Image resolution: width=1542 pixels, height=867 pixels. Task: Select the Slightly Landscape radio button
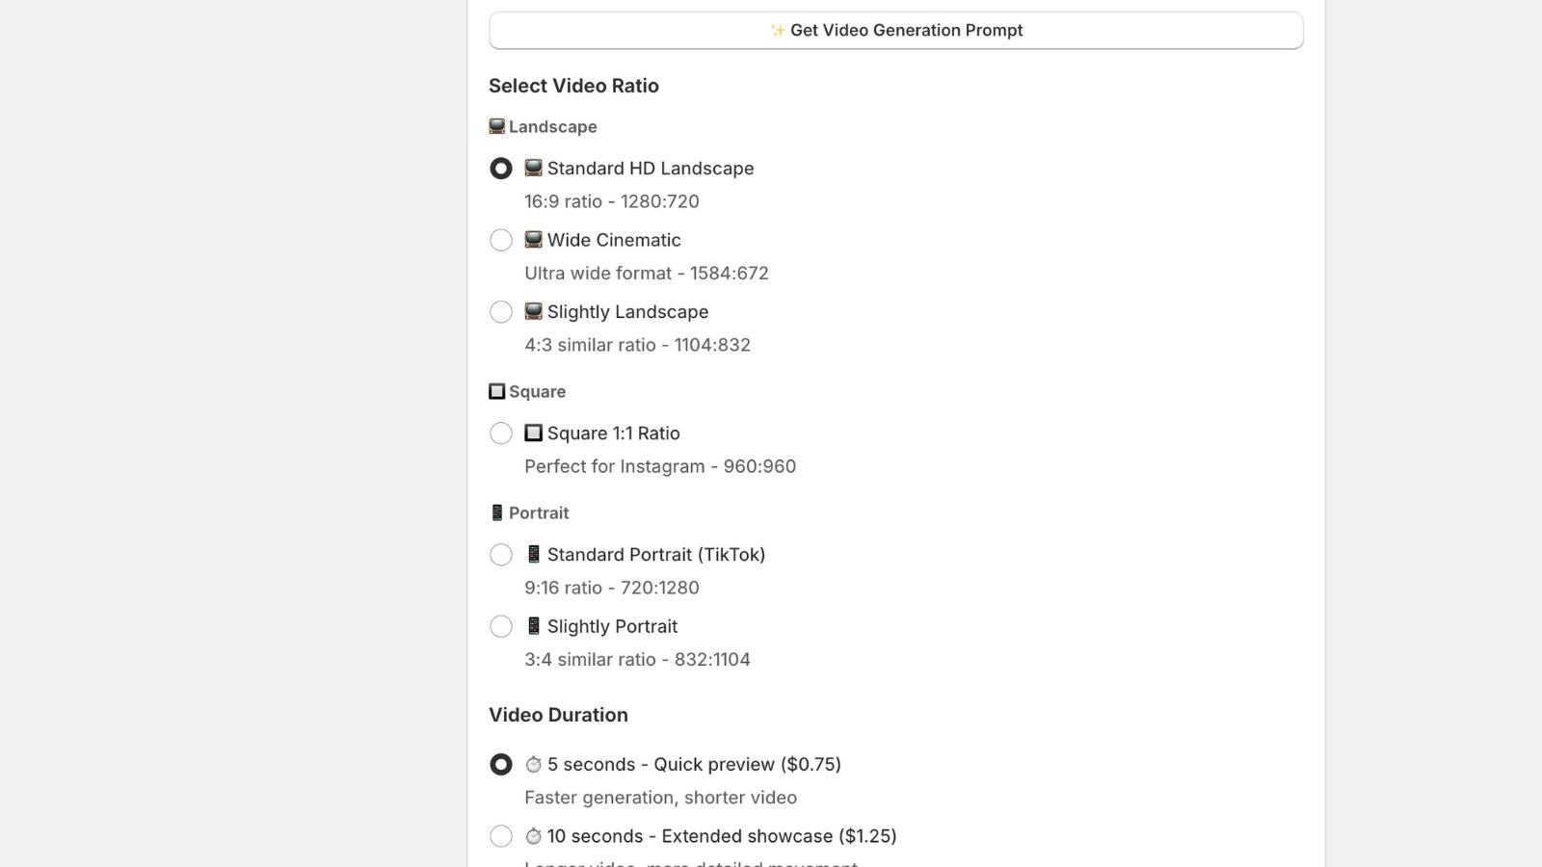tap(501, 312)
